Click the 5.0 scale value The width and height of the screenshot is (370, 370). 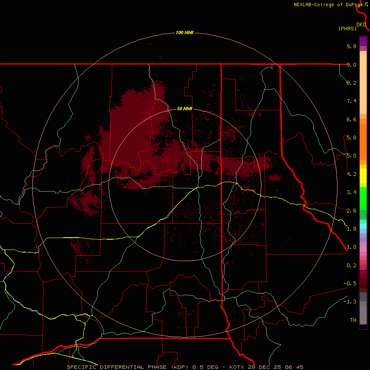351,156
